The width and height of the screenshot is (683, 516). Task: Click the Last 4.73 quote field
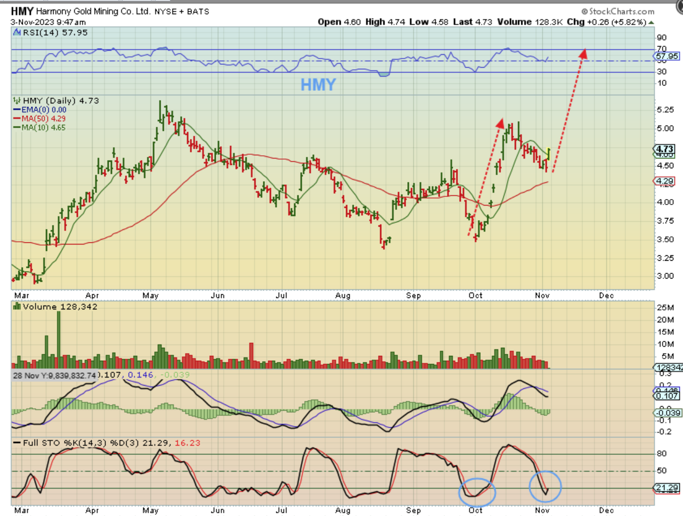[x=473, y=22]
